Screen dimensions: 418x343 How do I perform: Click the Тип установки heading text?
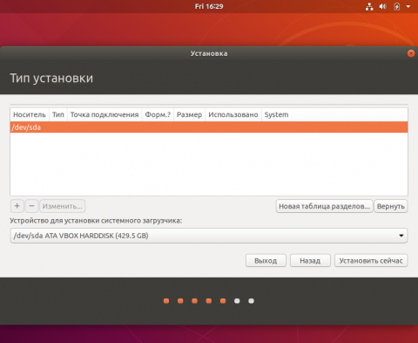[x=51, y=78]
